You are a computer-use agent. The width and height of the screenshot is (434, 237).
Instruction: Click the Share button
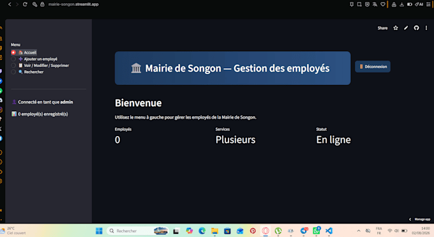pos(382,28)
